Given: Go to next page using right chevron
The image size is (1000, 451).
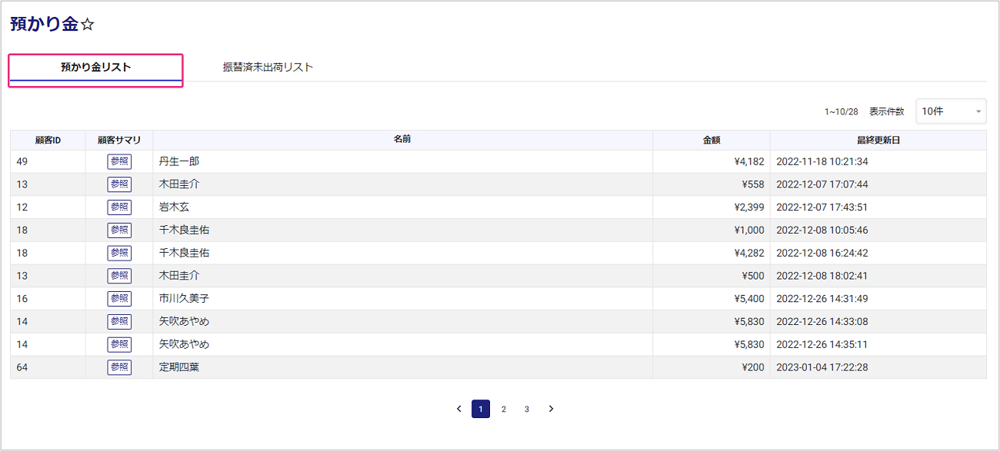Looking at the screenshot, I should 551,409.
